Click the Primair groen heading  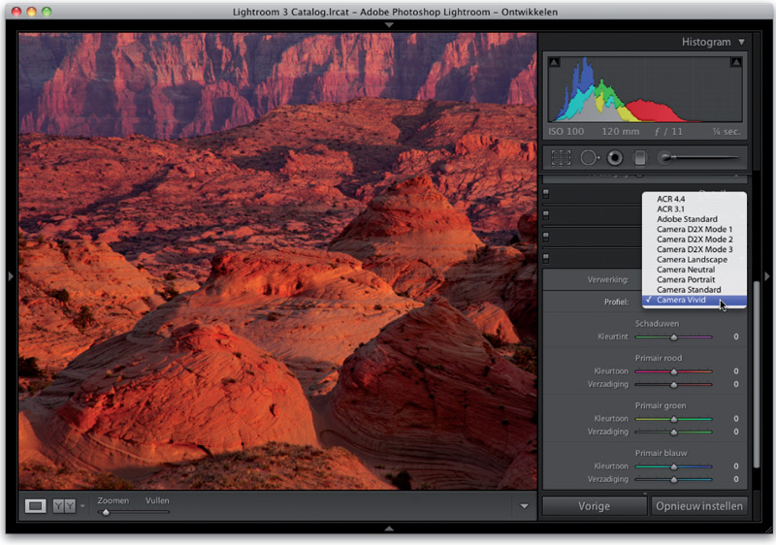pyautogui.click(x=661, y=405)
